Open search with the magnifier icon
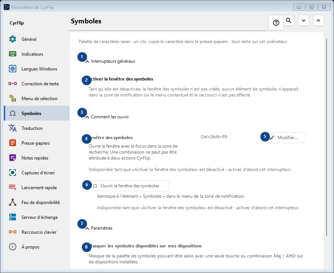The width and height of the screenshot is (334, 273). coord(289,20)
